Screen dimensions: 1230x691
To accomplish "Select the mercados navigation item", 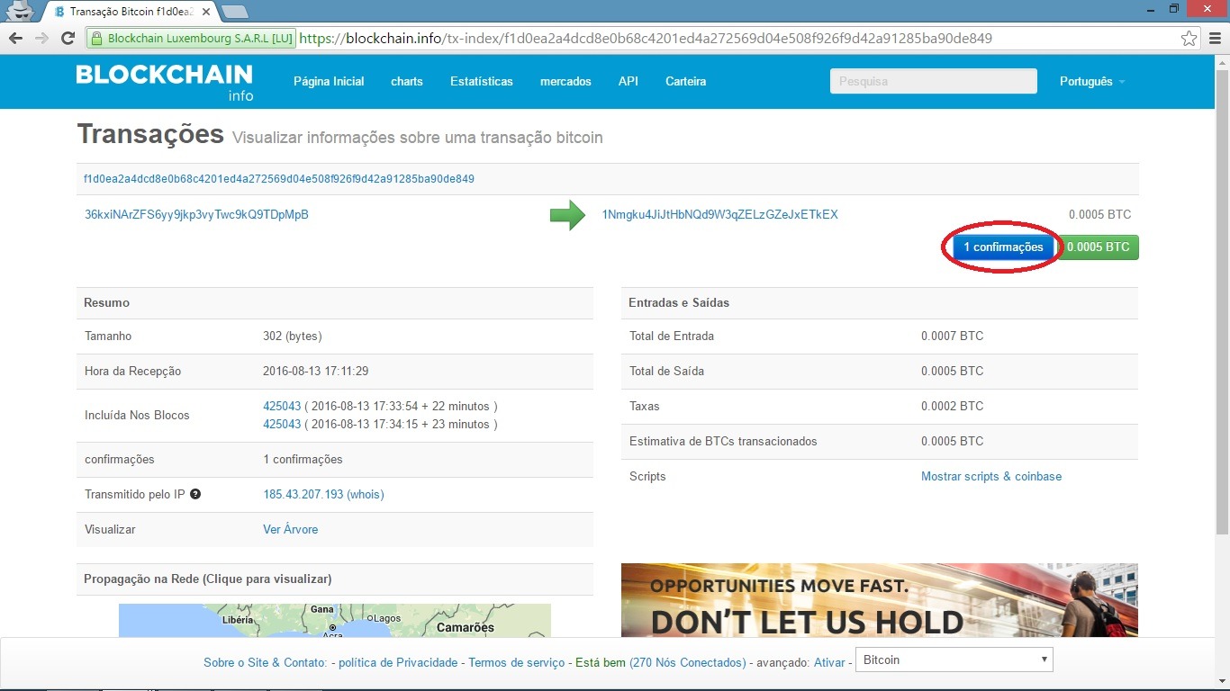I will click(x=565, y=82).
